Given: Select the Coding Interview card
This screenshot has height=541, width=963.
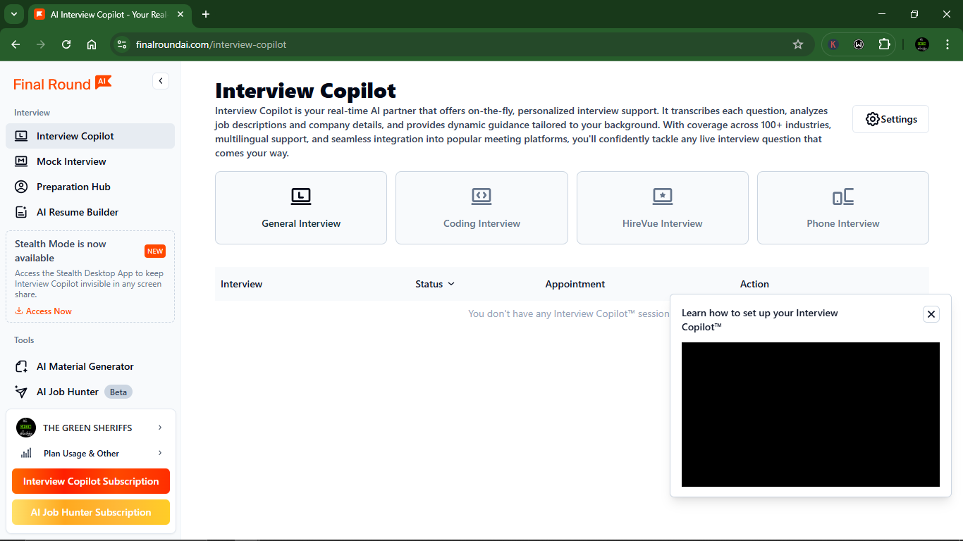Looking at the screenshot, I should click(x=481, y=208).
